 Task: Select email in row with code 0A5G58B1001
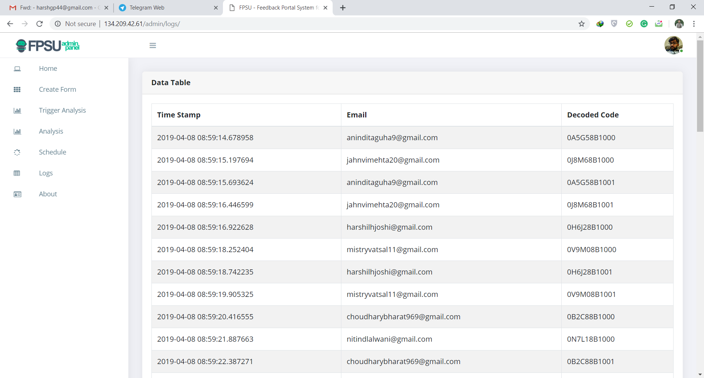392,182
